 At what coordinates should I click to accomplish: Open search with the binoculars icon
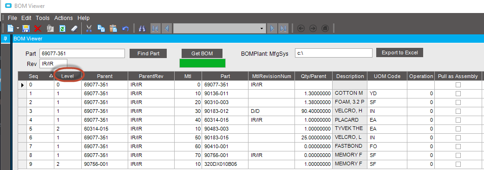coord(142,29)
